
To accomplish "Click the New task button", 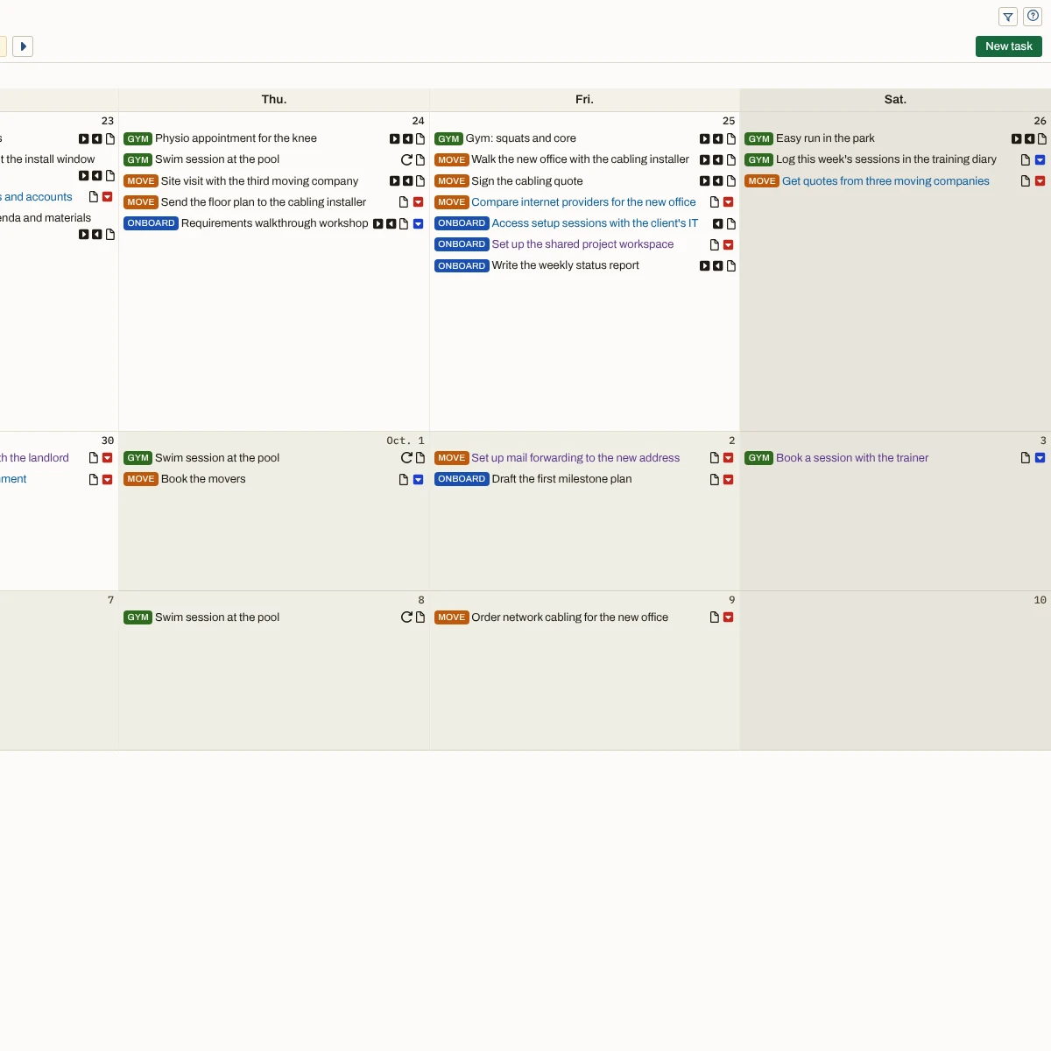I will tap(1009, 46).
